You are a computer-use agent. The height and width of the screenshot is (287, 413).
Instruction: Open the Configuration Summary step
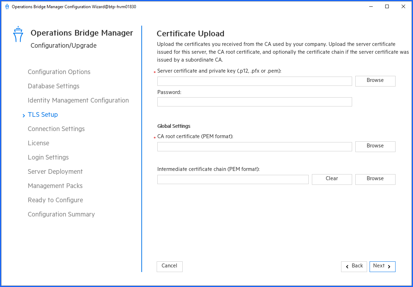coord(61,214)
